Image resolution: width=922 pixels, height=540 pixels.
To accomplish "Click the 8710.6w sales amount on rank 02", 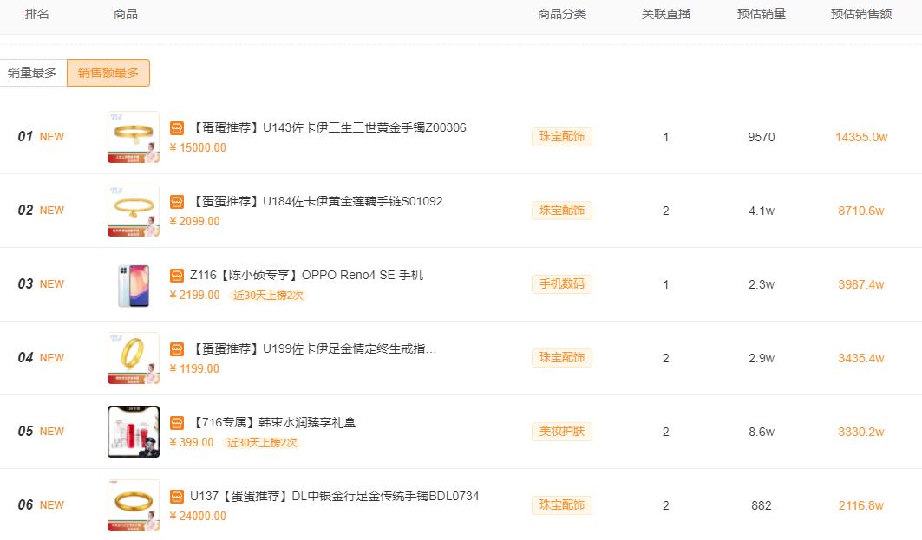I will (x=860, y=211).
